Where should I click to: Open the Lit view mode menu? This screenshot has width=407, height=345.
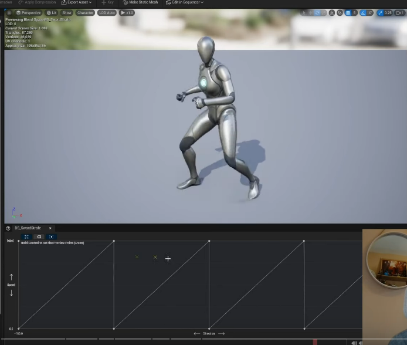[x=52, y=12]
